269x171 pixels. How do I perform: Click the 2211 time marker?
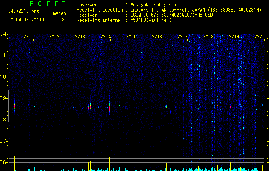pos(29,37)
